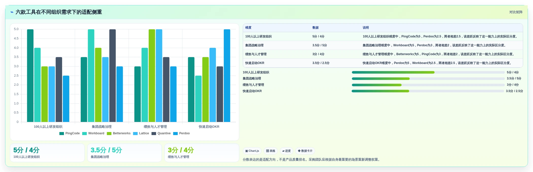Toggle Perdoo legend color swatch
533x172 pixels.
tap(175, 134)
